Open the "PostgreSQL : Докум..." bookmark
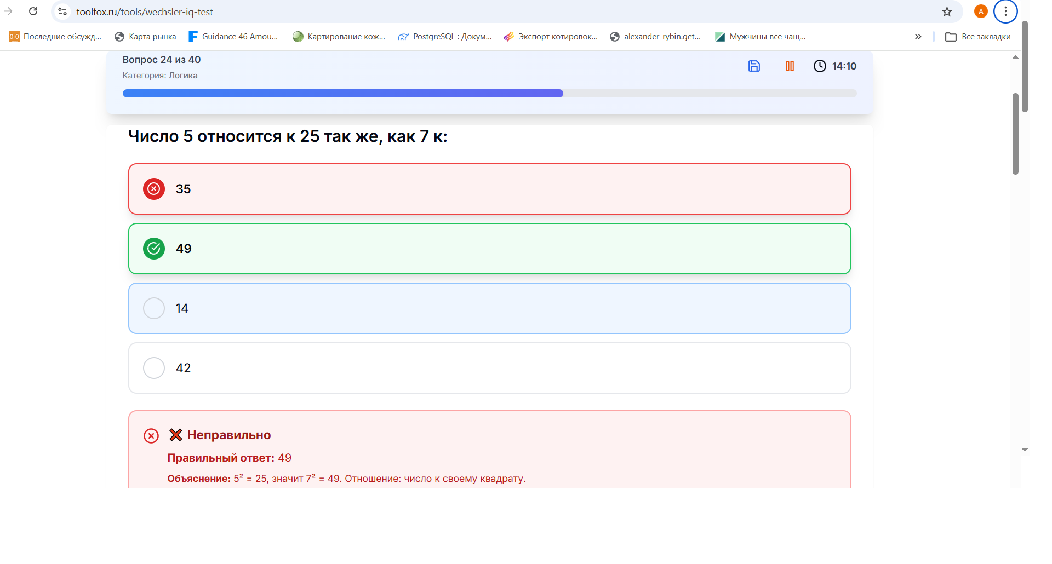The height and width of the screenshot is (564, 1052). coord(445,37)
